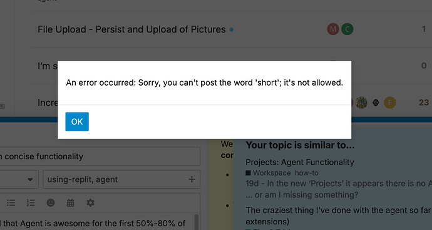Click the how-to tag

307,173
